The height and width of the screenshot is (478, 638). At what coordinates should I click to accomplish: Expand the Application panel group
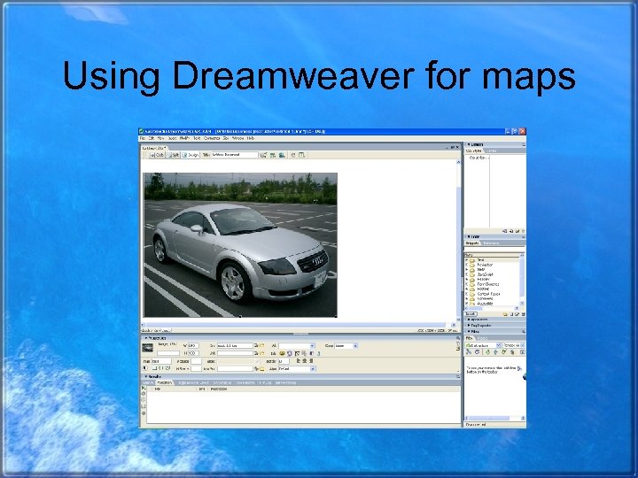point(469,320)
